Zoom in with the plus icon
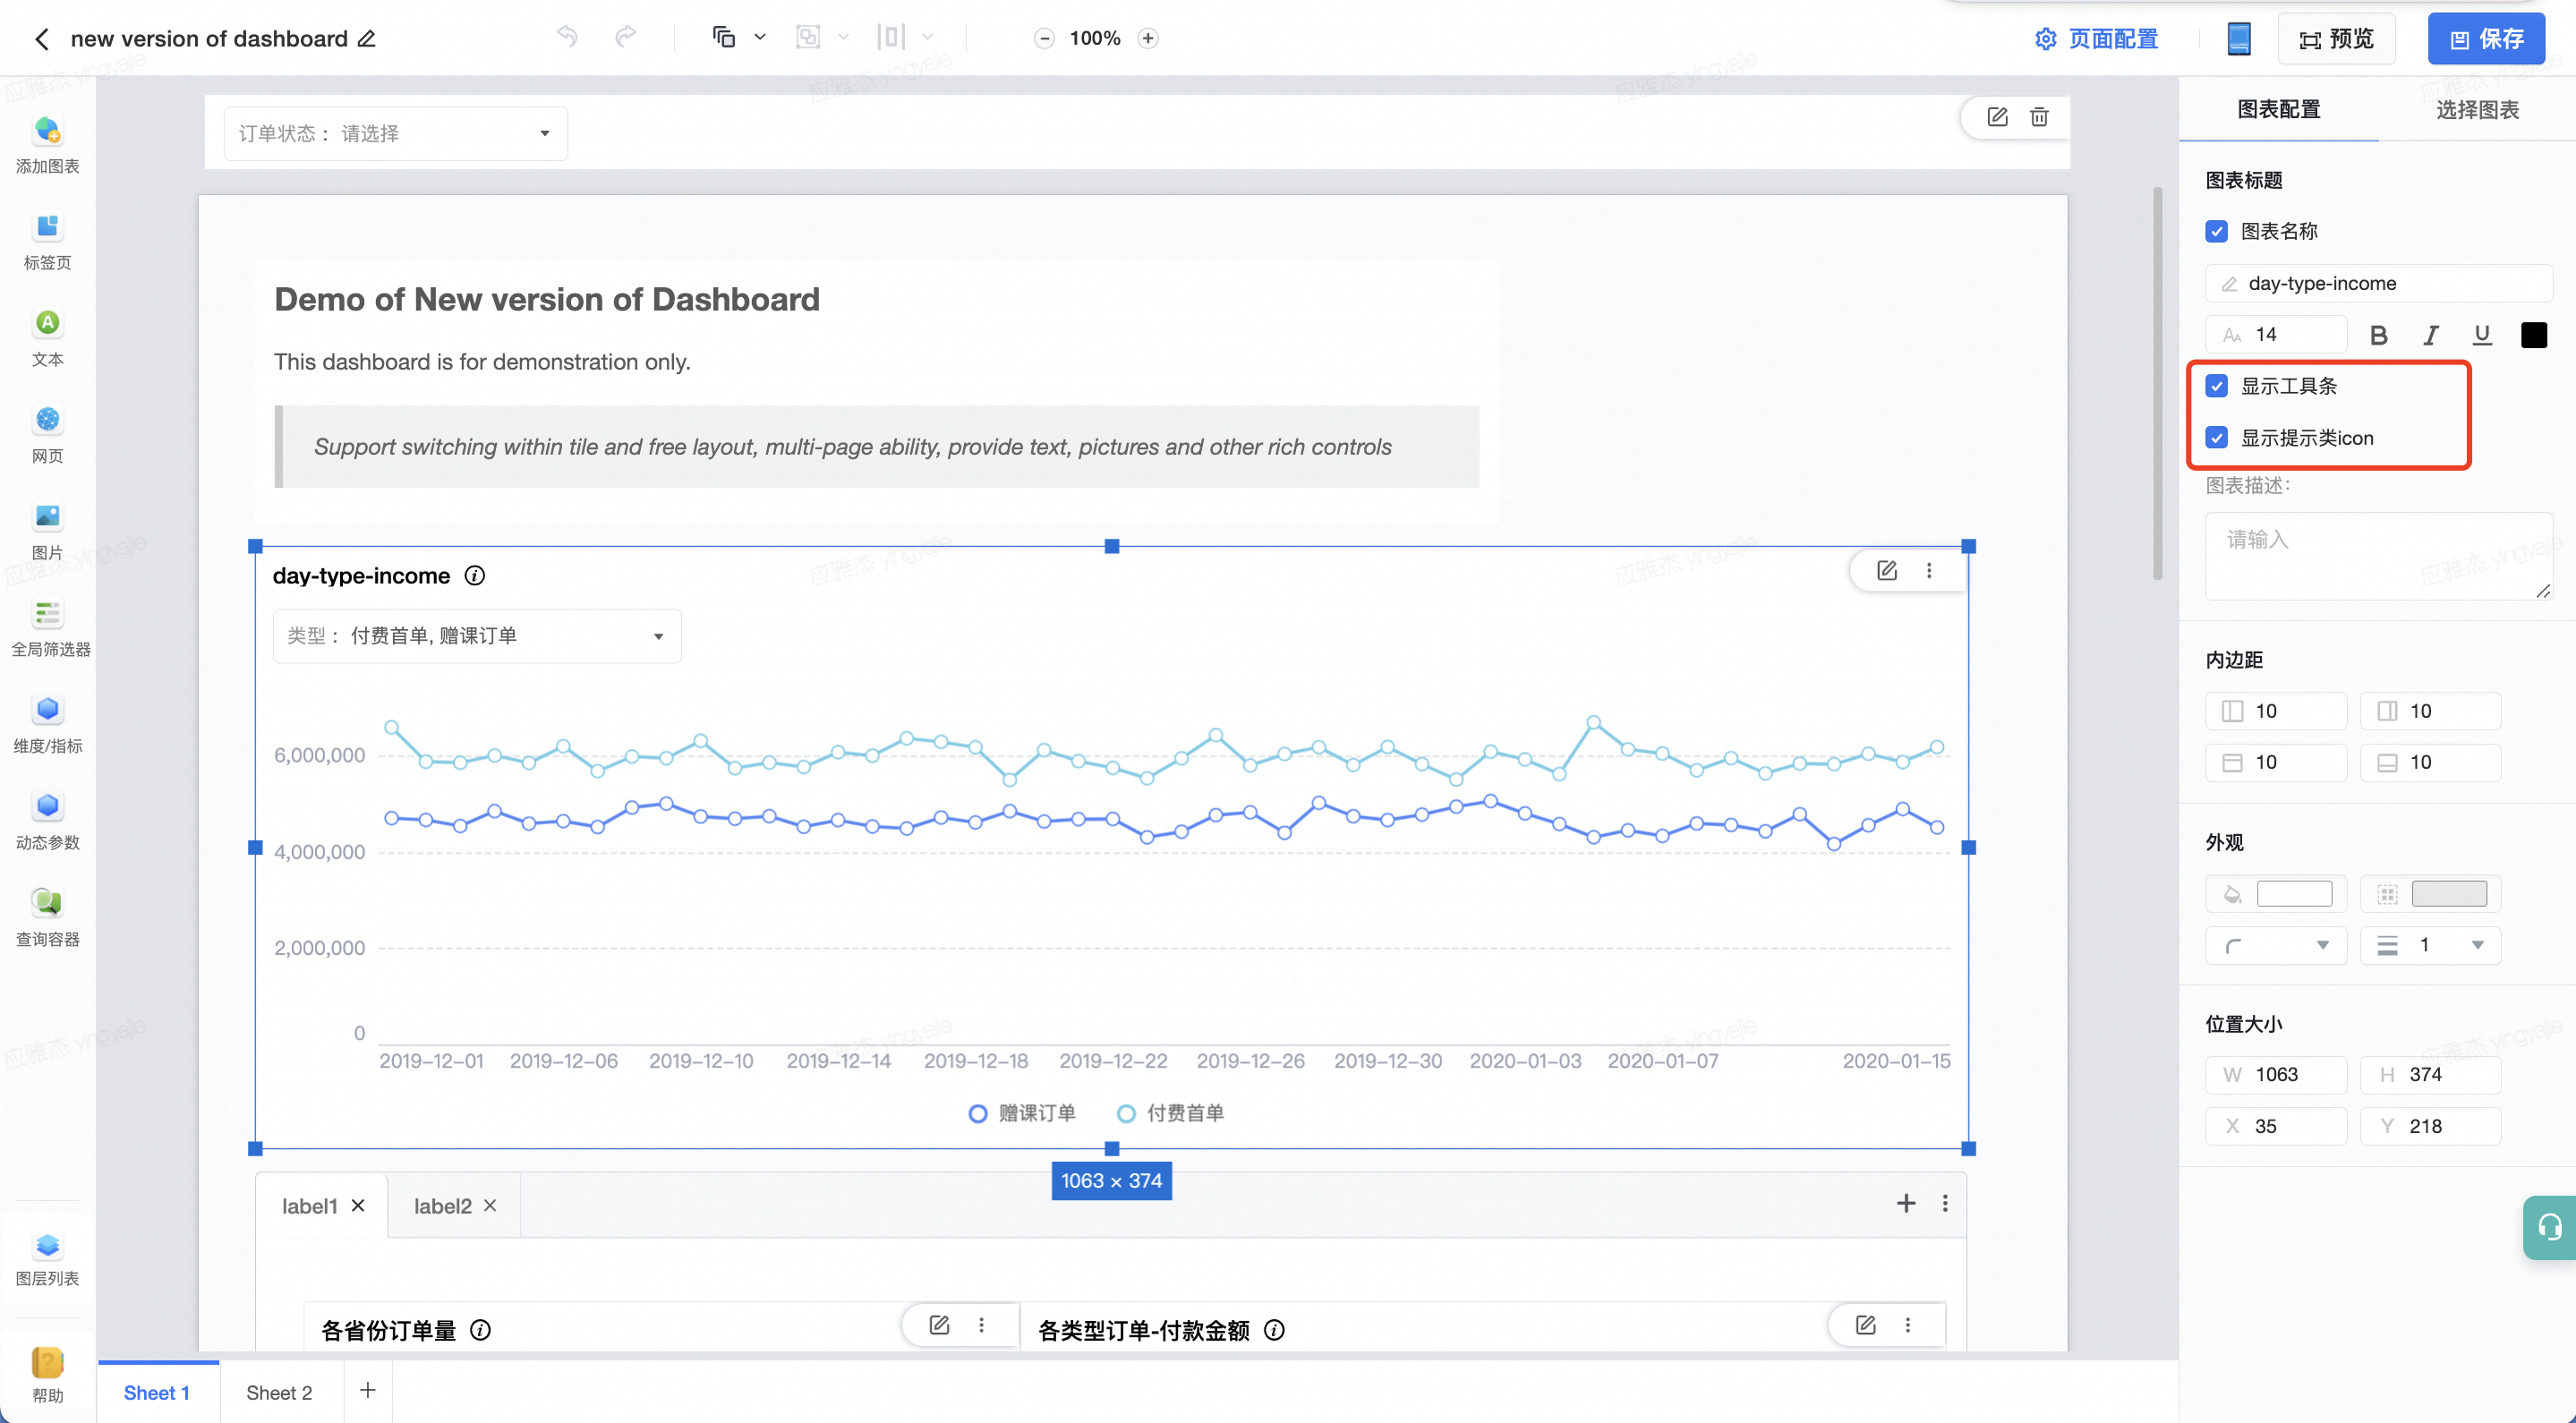Image resolution: width=2576 pixels, height=1423 pixels. pos(1148,39)
